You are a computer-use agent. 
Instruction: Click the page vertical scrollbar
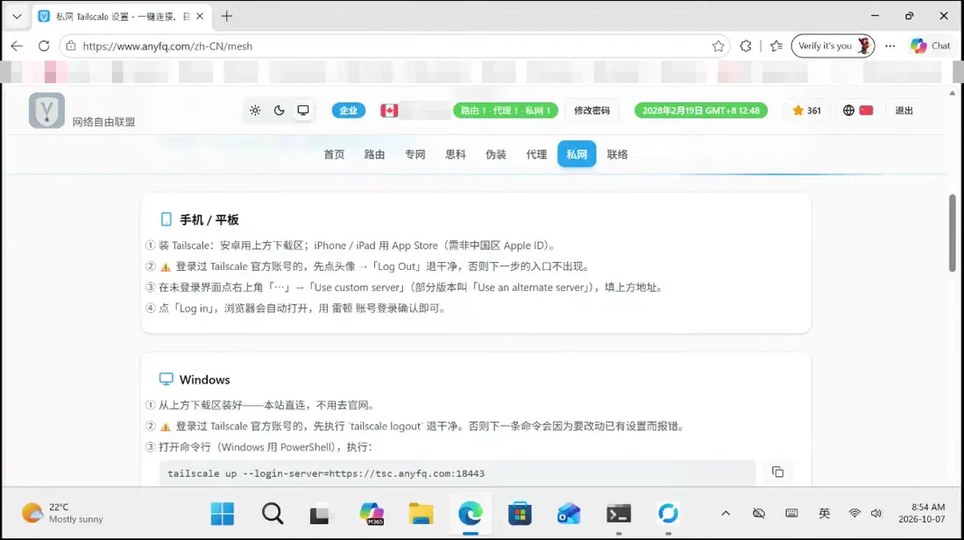953,232
